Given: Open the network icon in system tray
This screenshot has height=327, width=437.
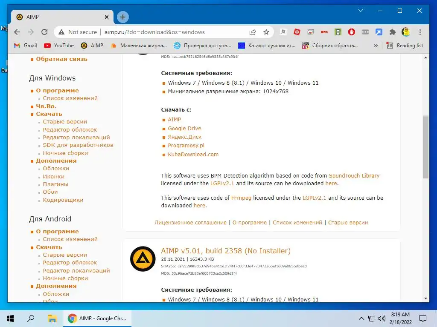Looking at the screenshot, I should pyautogui.click(x=372, y=318).
